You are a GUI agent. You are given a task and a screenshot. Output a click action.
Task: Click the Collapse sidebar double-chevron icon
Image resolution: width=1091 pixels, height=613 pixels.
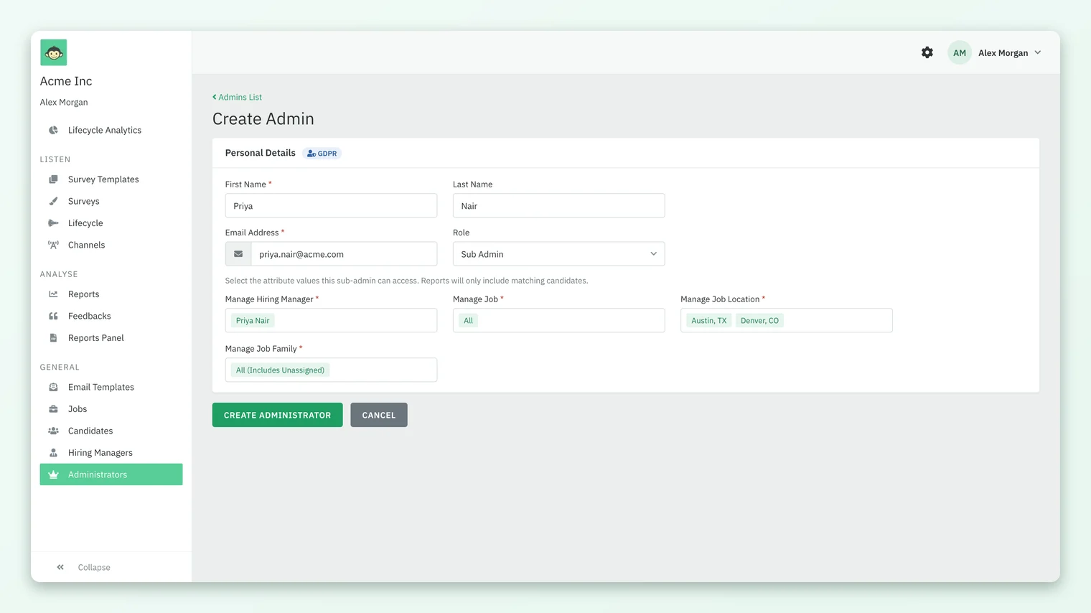60,567
